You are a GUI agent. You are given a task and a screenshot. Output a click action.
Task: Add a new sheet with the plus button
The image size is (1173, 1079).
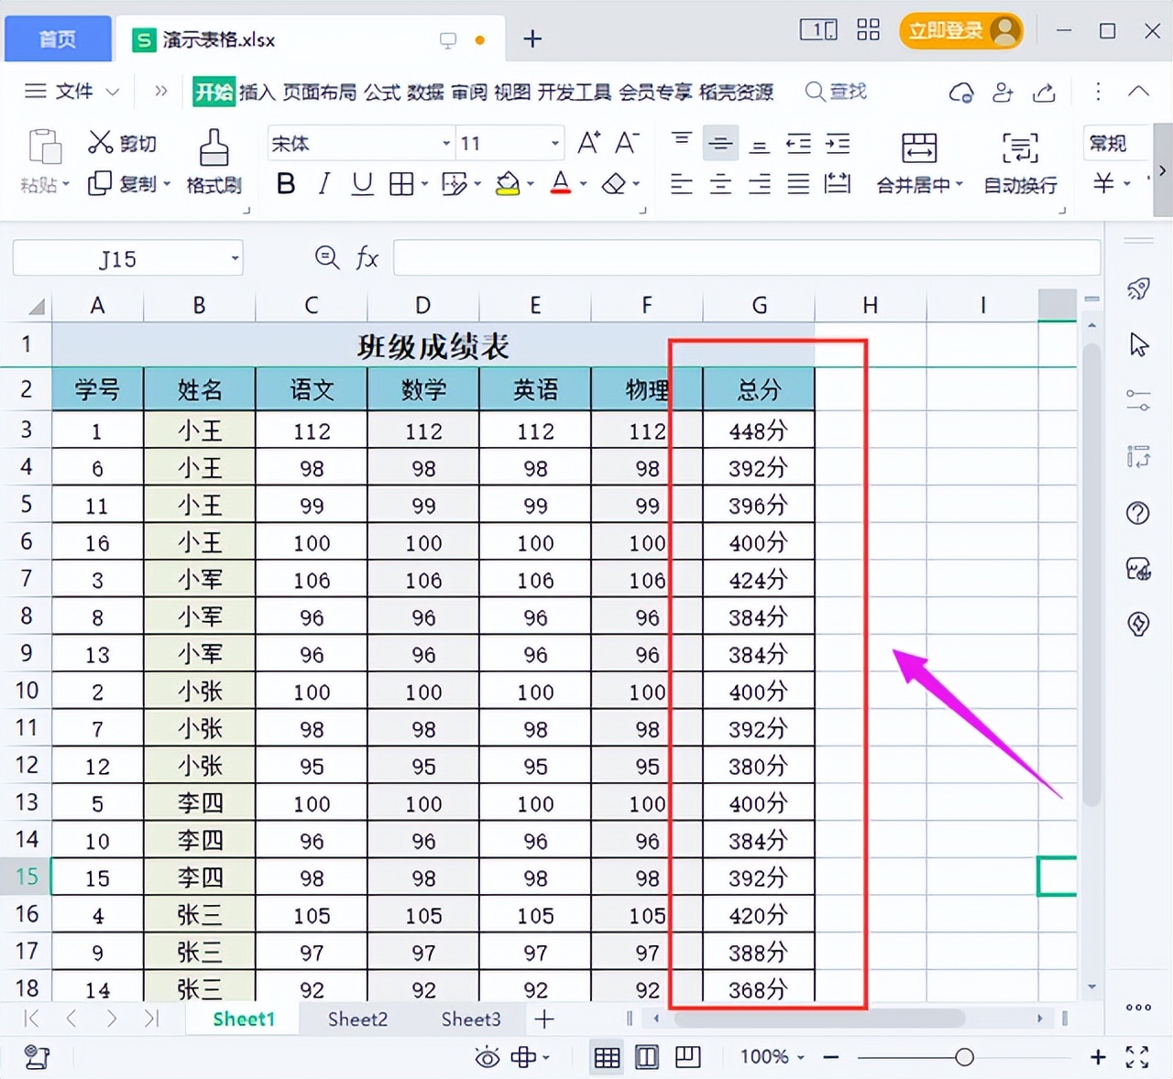point(544,1019)
